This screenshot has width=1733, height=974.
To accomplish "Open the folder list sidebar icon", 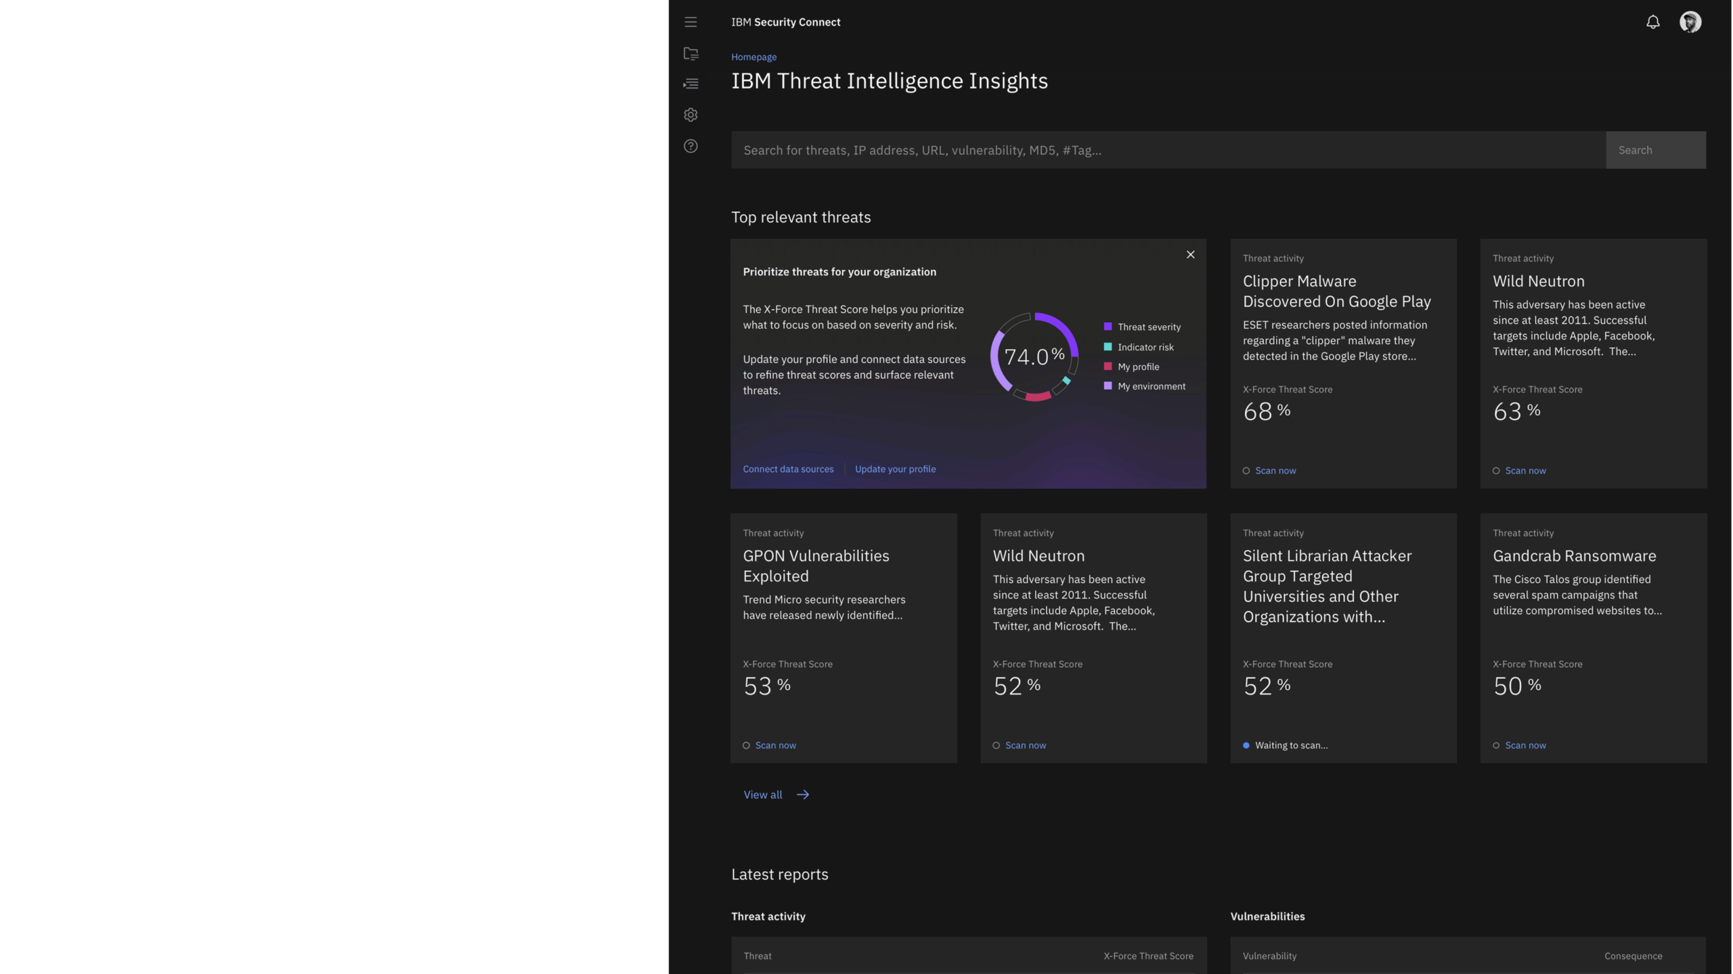I will (690, 53).
